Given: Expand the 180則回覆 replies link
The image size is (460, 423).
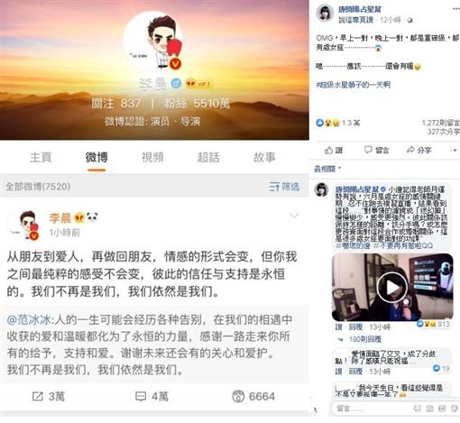Looking at the screenshot, I should pos(364,339).
